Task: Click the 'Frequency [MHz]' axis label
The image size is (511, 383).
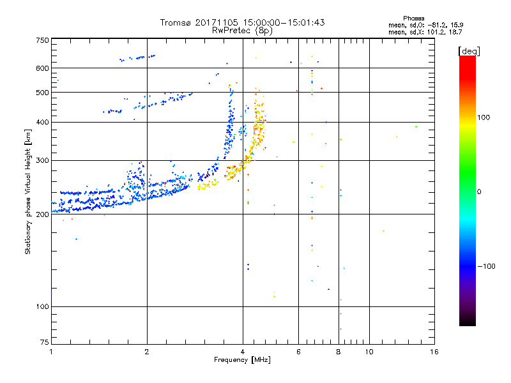Action: pyautogui.click(x=243, y=360)
